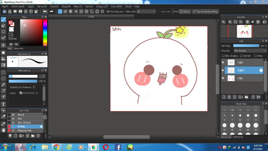
Task: Select the Move tool
Action: (3, 45)
